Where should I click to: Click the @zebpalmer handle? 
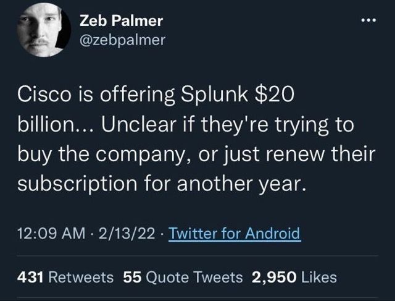pyautogui.click(x=123, y=40)
